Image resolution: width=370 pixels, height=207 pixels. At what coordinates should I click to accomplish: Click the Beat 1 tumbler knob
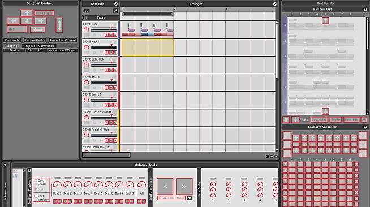(x=57, y=184)
